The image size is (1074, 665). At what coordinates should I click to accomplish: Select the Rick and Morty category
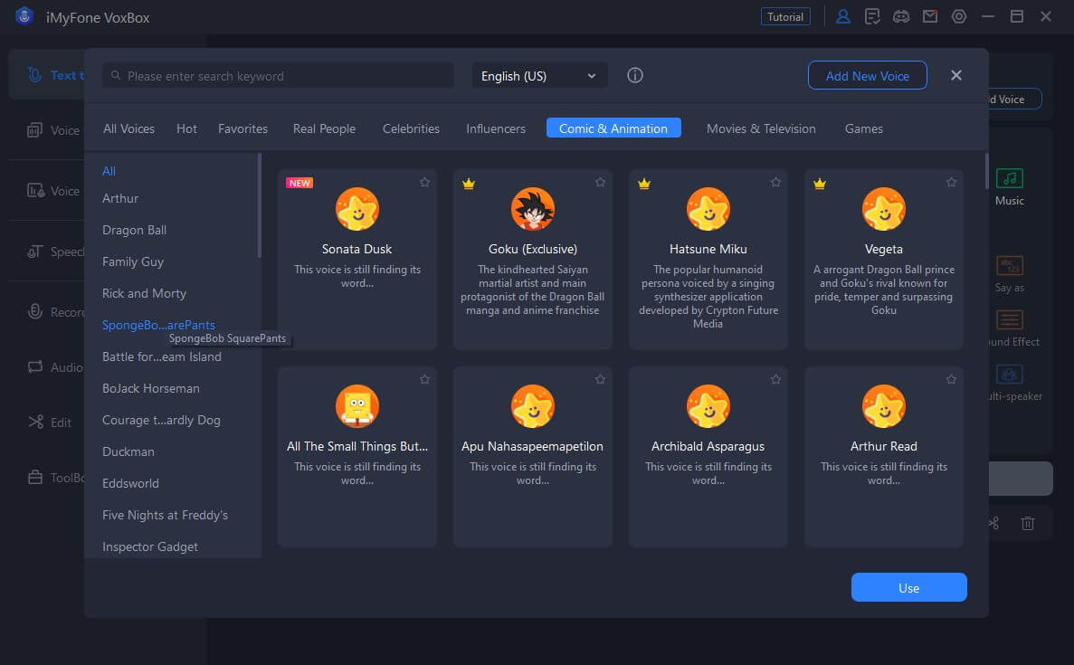tap(144, 293)
